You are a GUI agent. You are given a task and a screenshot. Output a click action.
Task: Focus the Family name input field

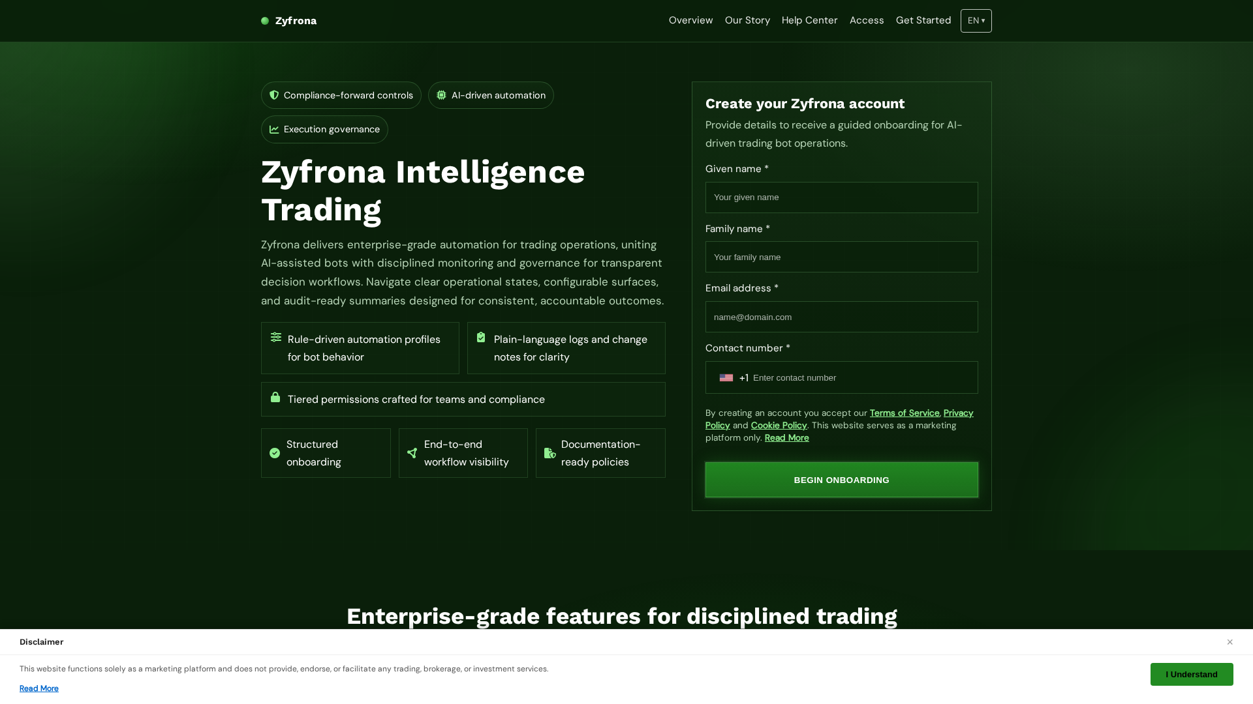842,257
